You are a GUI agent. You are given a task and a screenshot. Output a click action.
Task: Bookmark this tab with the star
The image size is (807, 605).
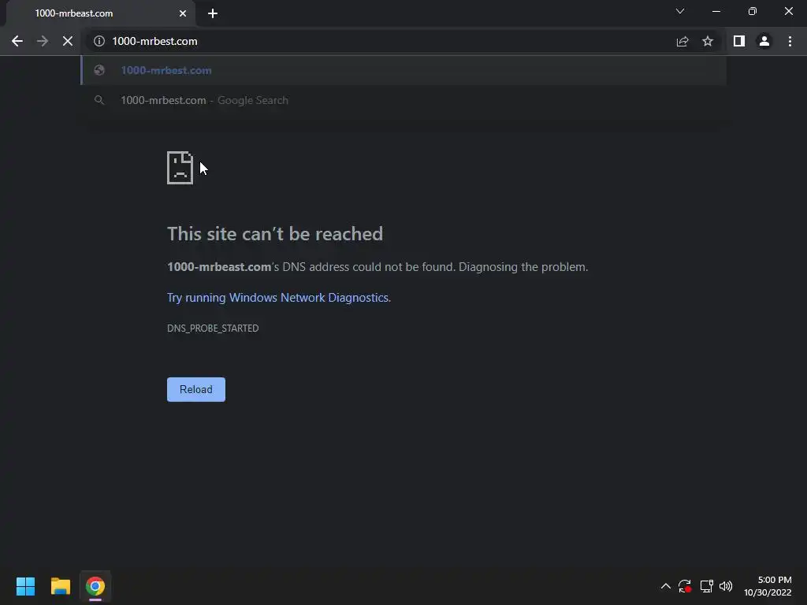click(708, 41)
